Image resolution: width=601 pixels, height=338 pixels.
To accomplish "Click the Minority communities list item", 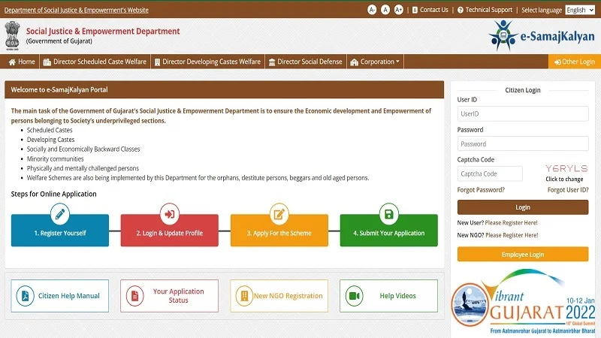I will [x=55, y=158].
